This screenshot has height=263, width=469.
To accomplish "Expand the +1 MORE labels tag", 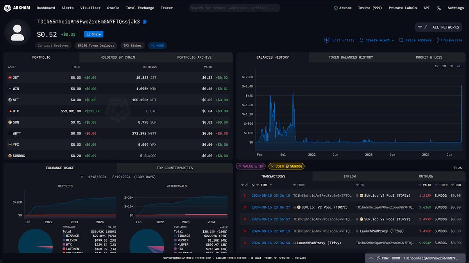I will (x=157, y=45).
